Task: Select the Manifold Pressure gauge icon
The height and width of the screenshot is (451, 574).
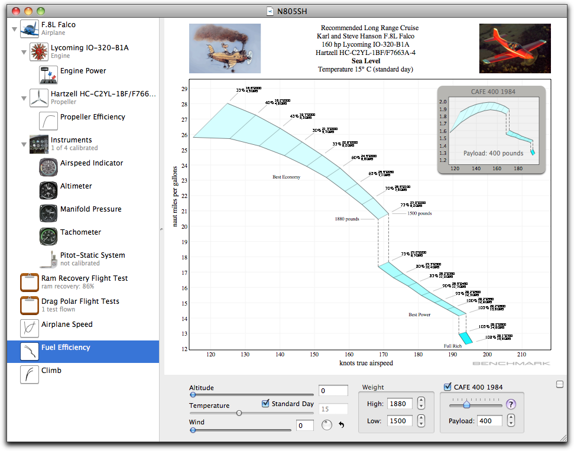Action: point(48,213)
